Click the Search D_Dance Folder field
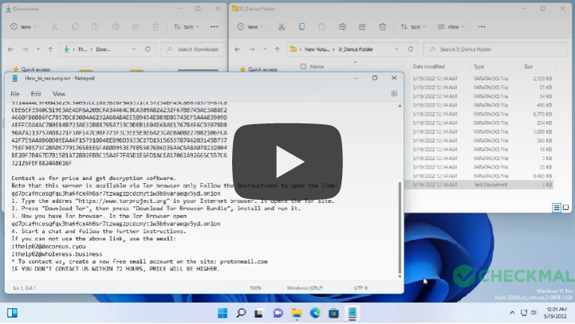Viewport: 575px width, 324px height. point(494,49)
